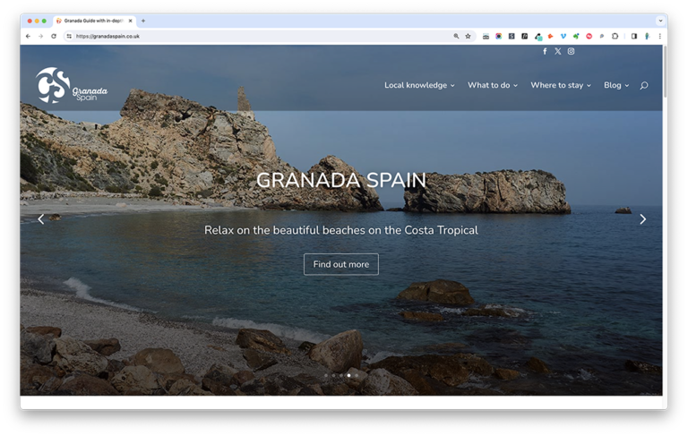The height and width of the screenshot is (436, 688).
Task: Click chevron beside Blog
Action: (x=627, y=86)
